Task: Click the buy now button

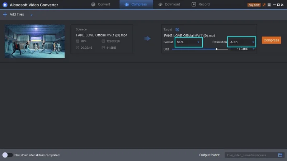Action: coord(254,5)
